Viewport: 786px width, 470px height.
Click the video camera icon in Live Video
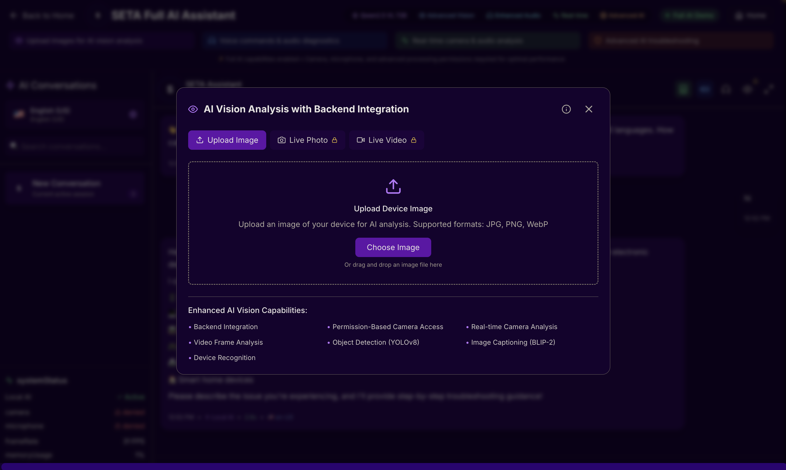point(360,140)
